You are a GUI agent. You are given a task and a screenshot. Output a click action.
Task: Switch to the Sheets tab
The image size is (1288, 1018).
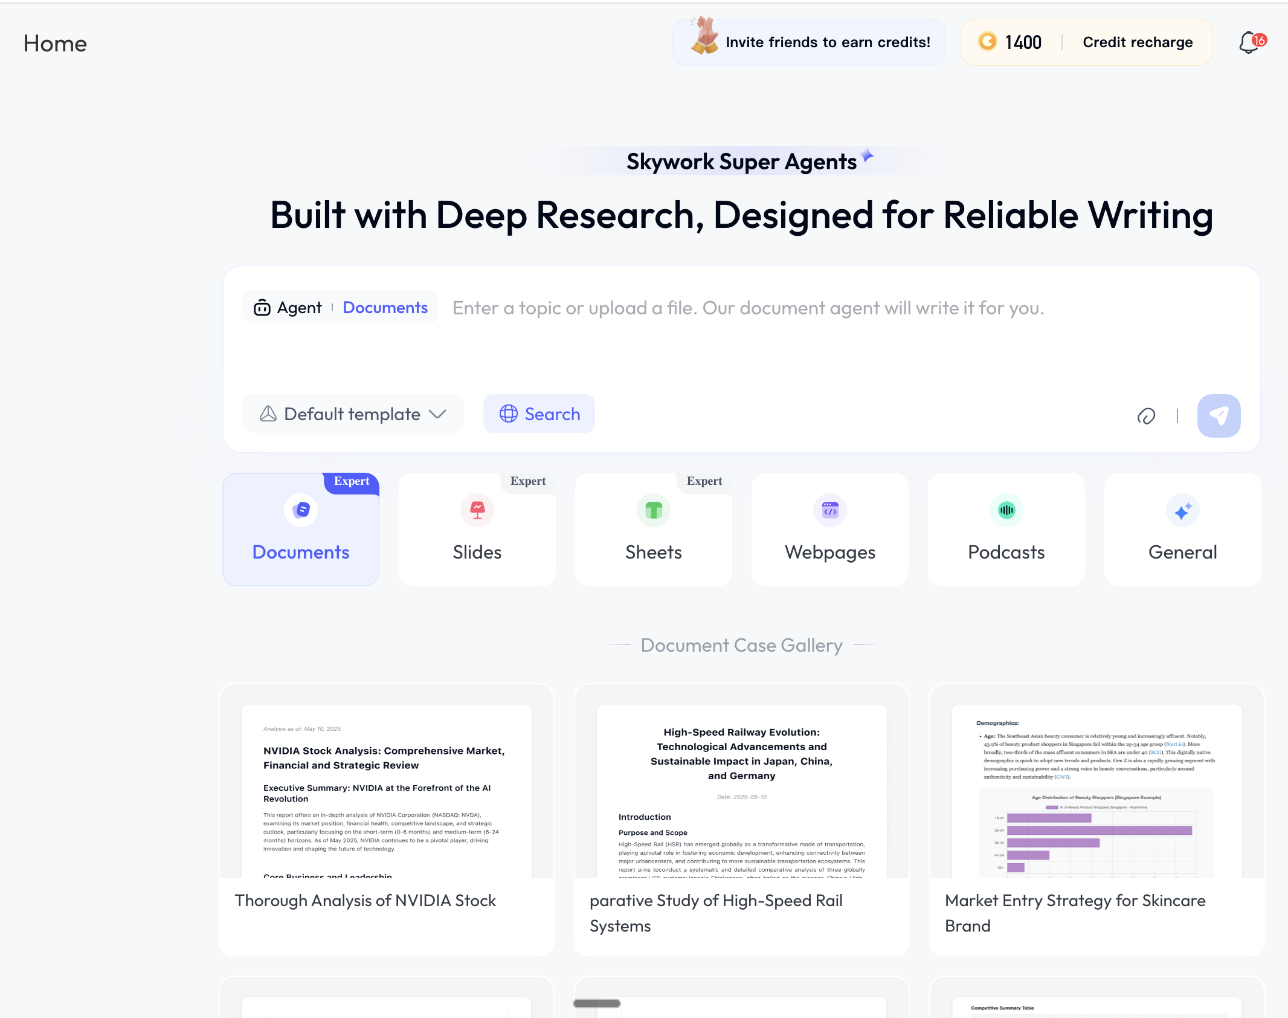point(654,530)
